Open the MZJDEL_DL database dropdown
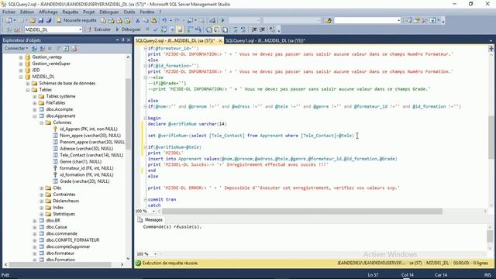Image resolution: width=496 pixels, height=279 pixels. tap(80, 29)
